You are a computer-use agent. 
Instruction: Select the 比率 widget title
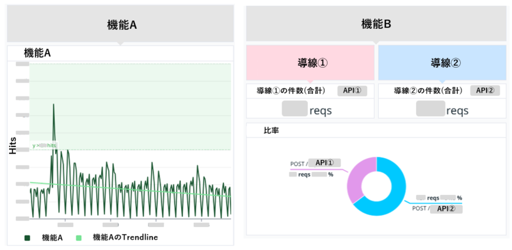(271, 130)
